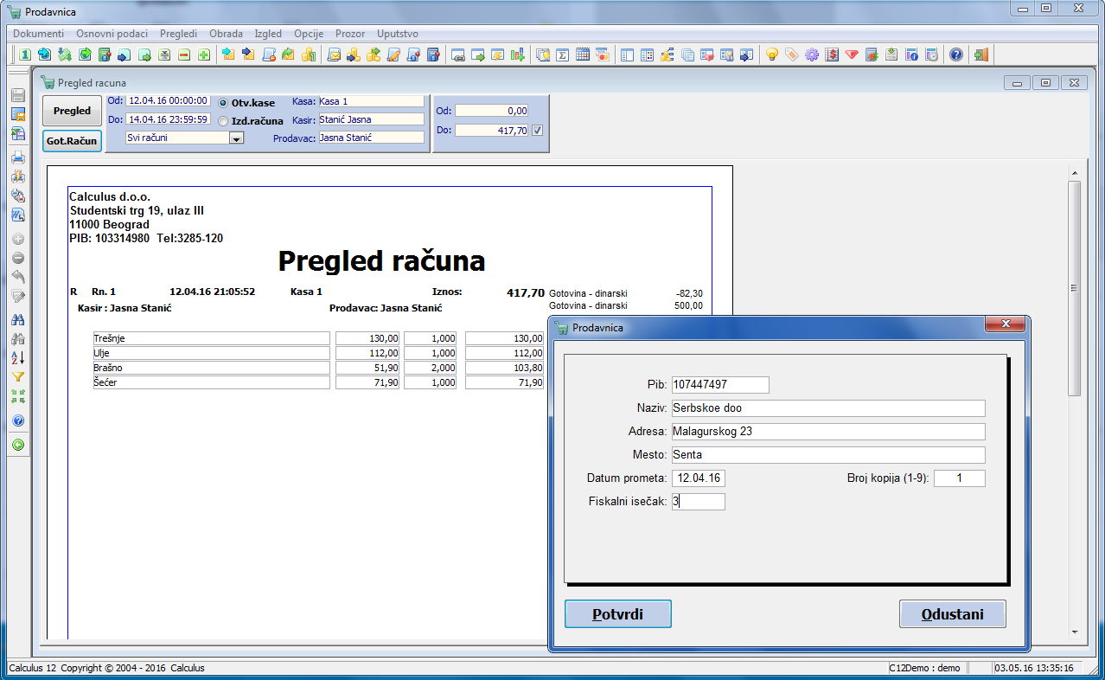1105x680 pixels.
Task: Click the Potvrdi button
Action: click(x=617, y=614)
